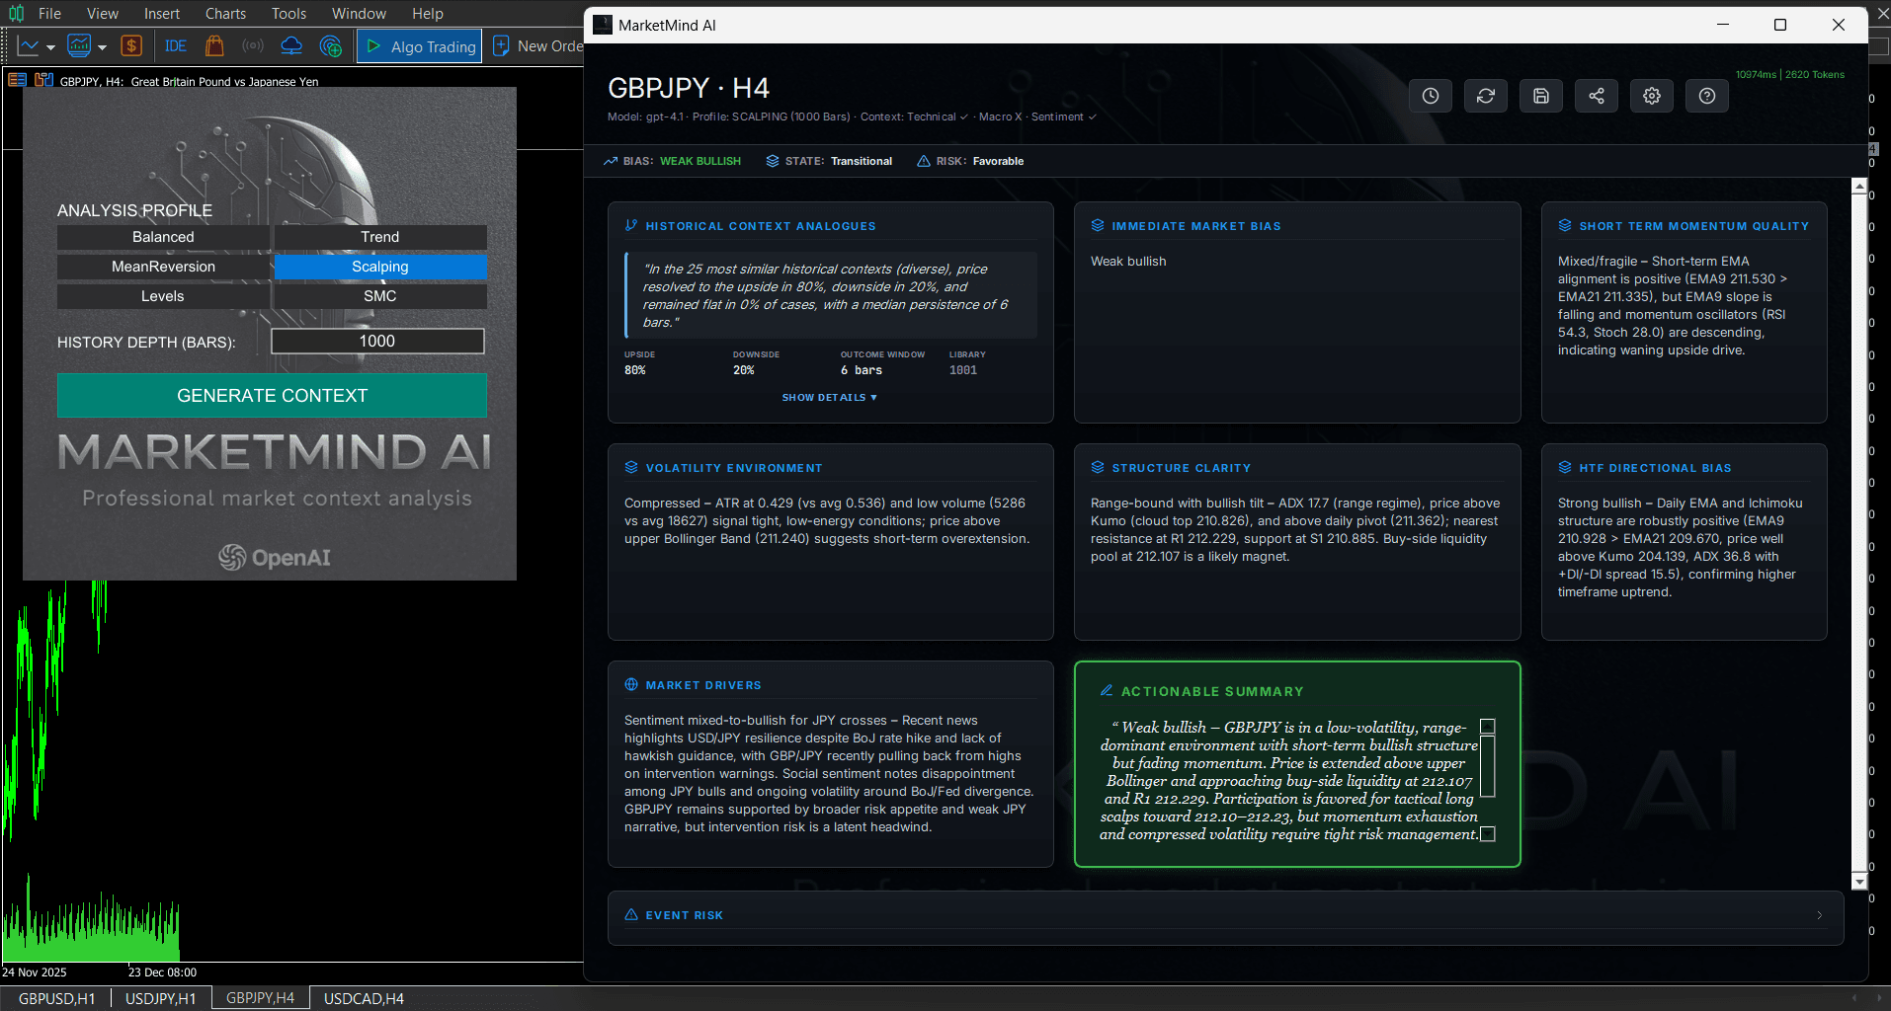Select the MeanReversion analysis profile

(x=163, y=267)
